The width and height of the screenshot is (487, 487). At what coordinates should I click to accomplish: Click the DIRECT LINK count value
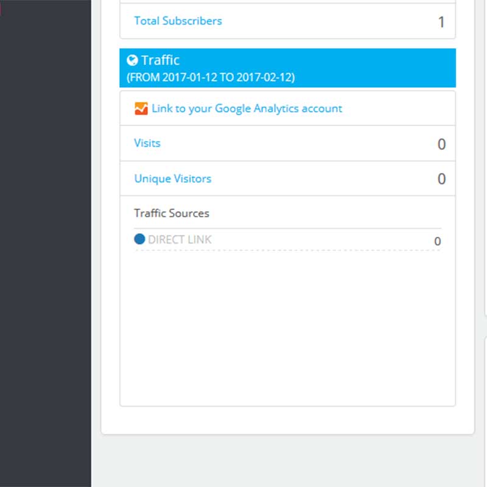(437, 242)
